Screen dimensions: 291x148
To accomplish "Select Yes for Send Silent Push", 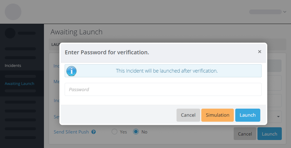I will [x=115, y=132].
